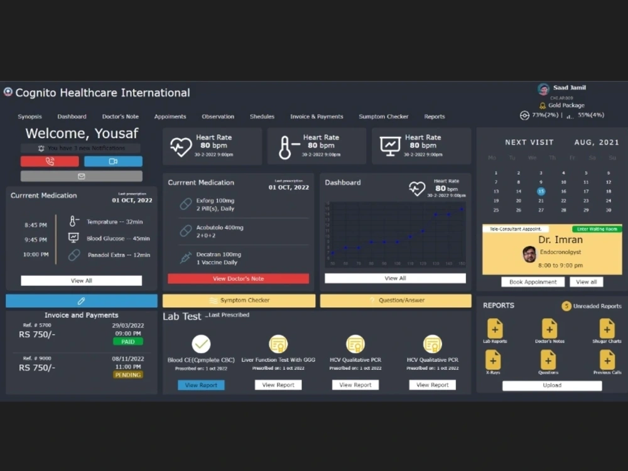Image resolution: width=628 pixels, height=471 pixels.
Task: Open the Shugar Charts file icon
Action: [x=607, y=328]
